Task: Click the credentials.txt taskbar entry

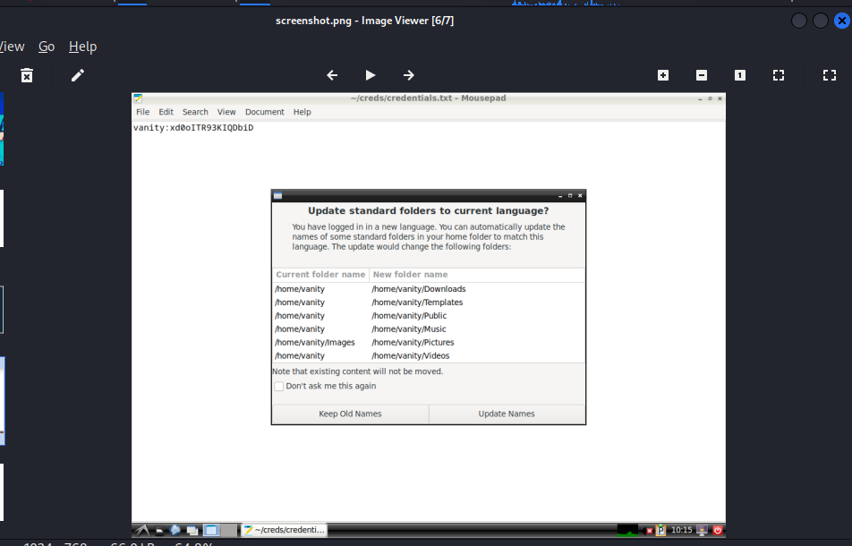Action: tap(285, 530)
